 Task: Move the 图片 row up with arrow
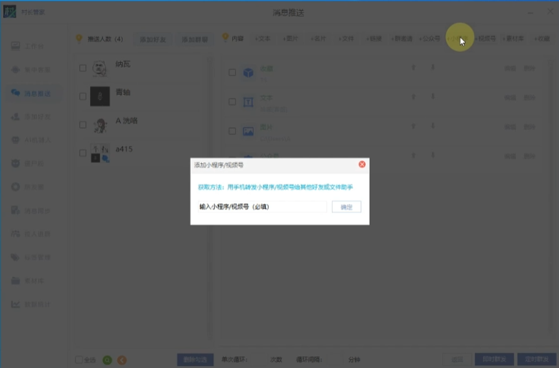(x=414, y=126)
